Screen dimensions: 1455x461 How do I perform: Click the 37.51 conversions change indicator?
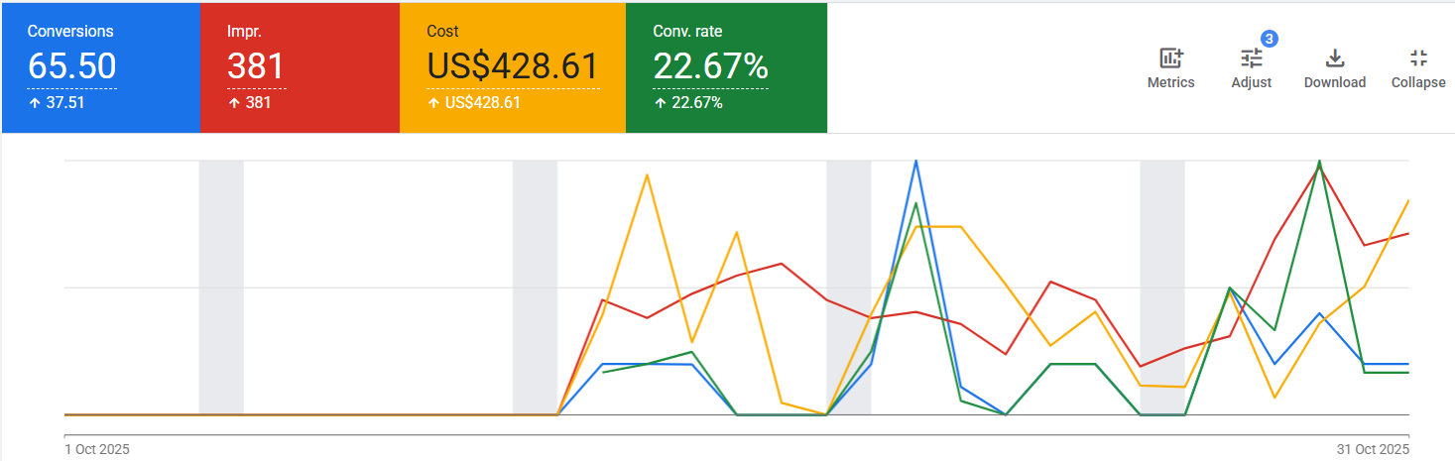pos(57,102)
